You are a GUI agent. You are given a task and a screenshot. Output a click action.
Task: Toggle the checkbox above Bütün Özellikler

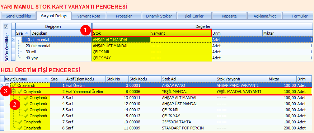pyautogui.click(x=6, y=26)
